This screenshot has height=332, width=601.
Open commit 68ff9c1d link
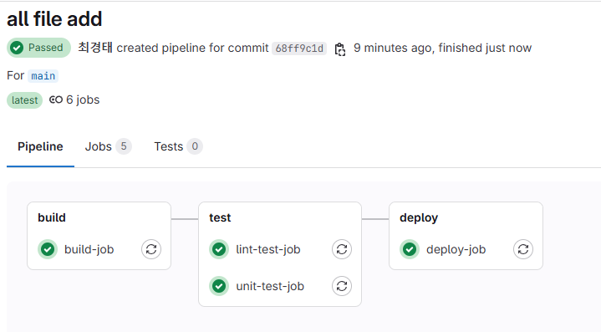(299, 49)
